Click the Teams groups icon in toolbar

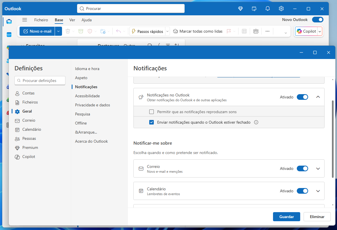point(256,31)
